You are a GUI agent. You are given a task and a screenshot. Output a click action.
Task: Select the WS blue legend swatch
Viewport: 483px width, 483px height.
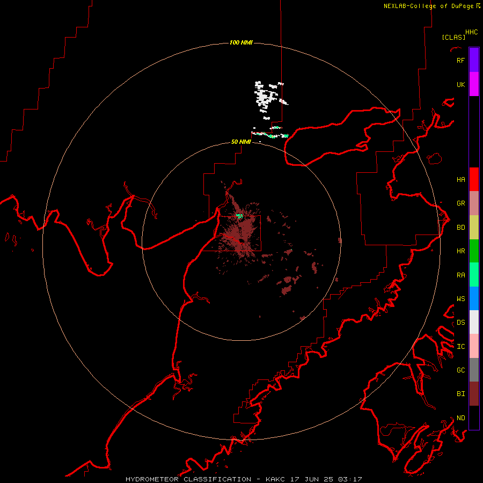point(474,298)
